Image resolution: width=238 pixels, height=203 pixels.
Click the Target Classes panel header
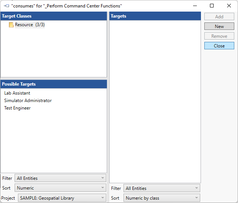click(54, 16)
